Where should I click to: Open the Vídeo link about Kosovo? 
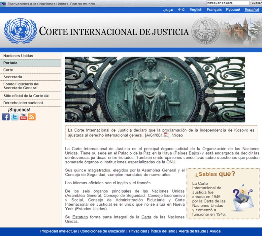(x=177, y=135)
